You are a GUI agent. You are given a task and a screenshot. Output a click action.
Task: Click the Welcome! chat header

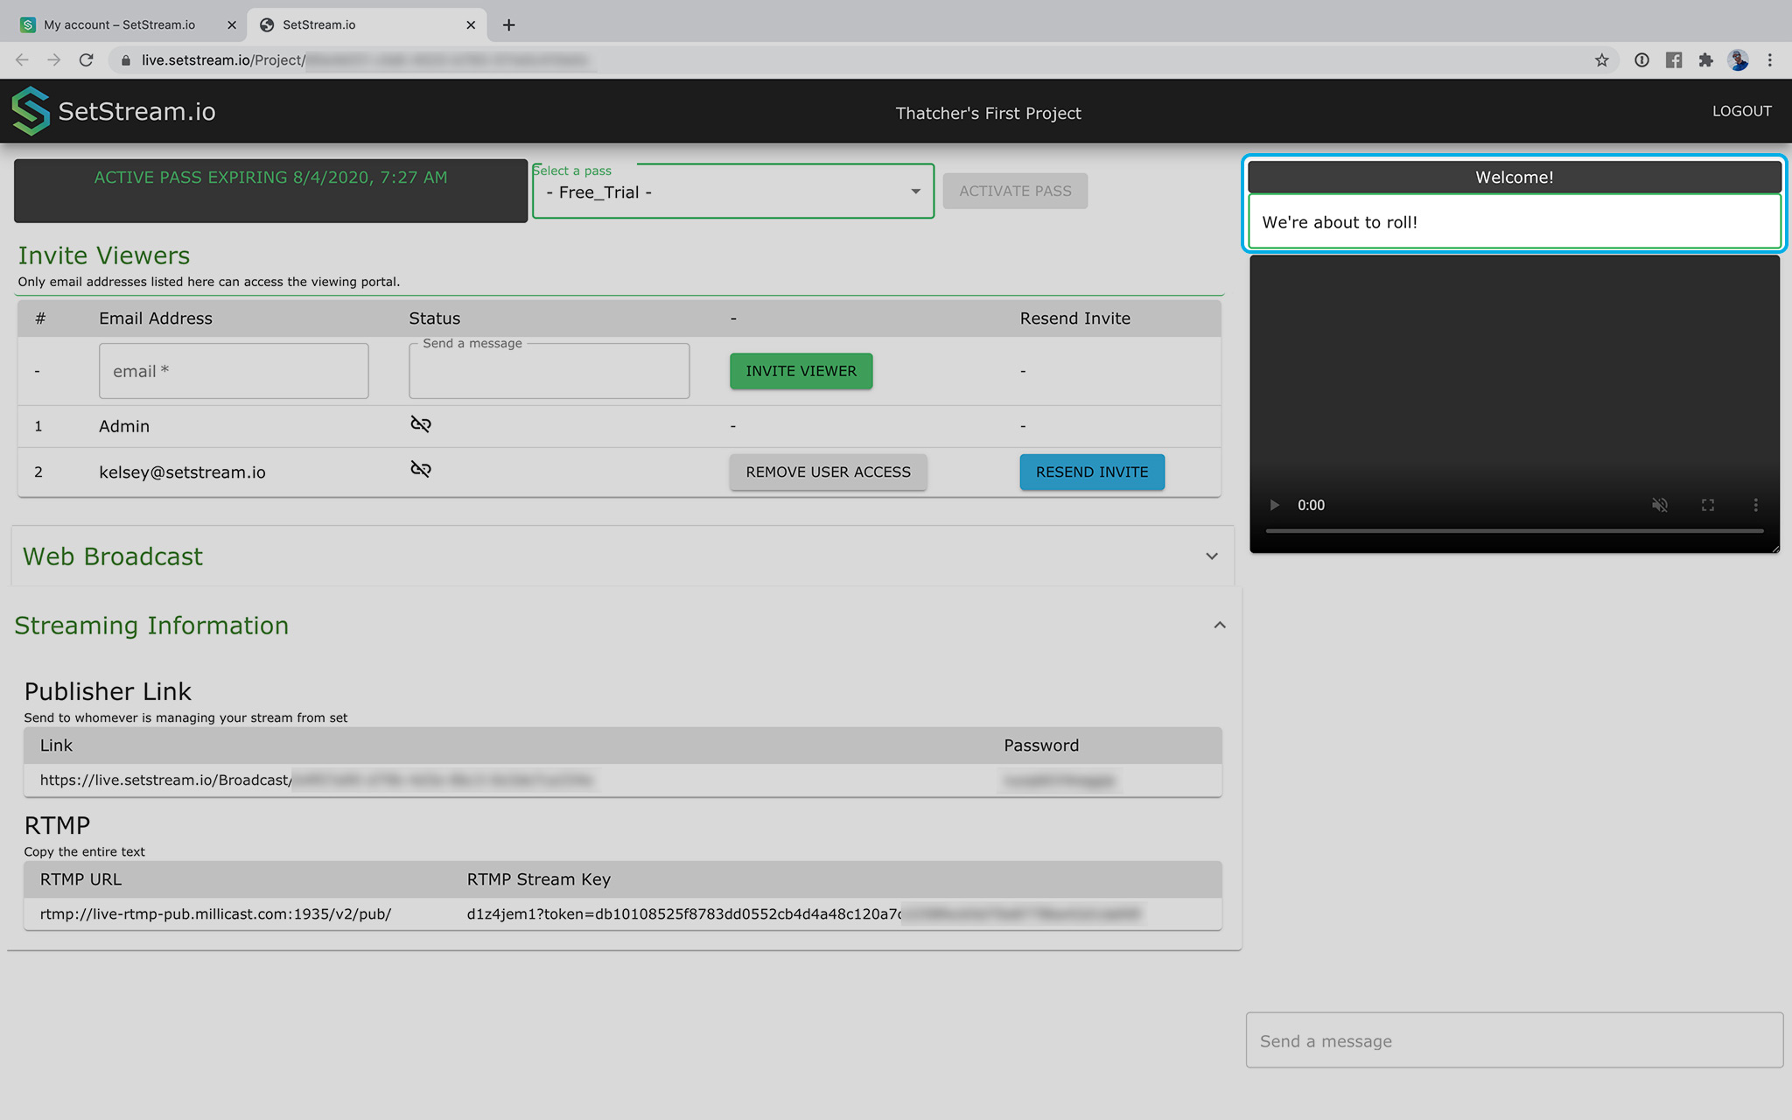[x=1515, y=177]
